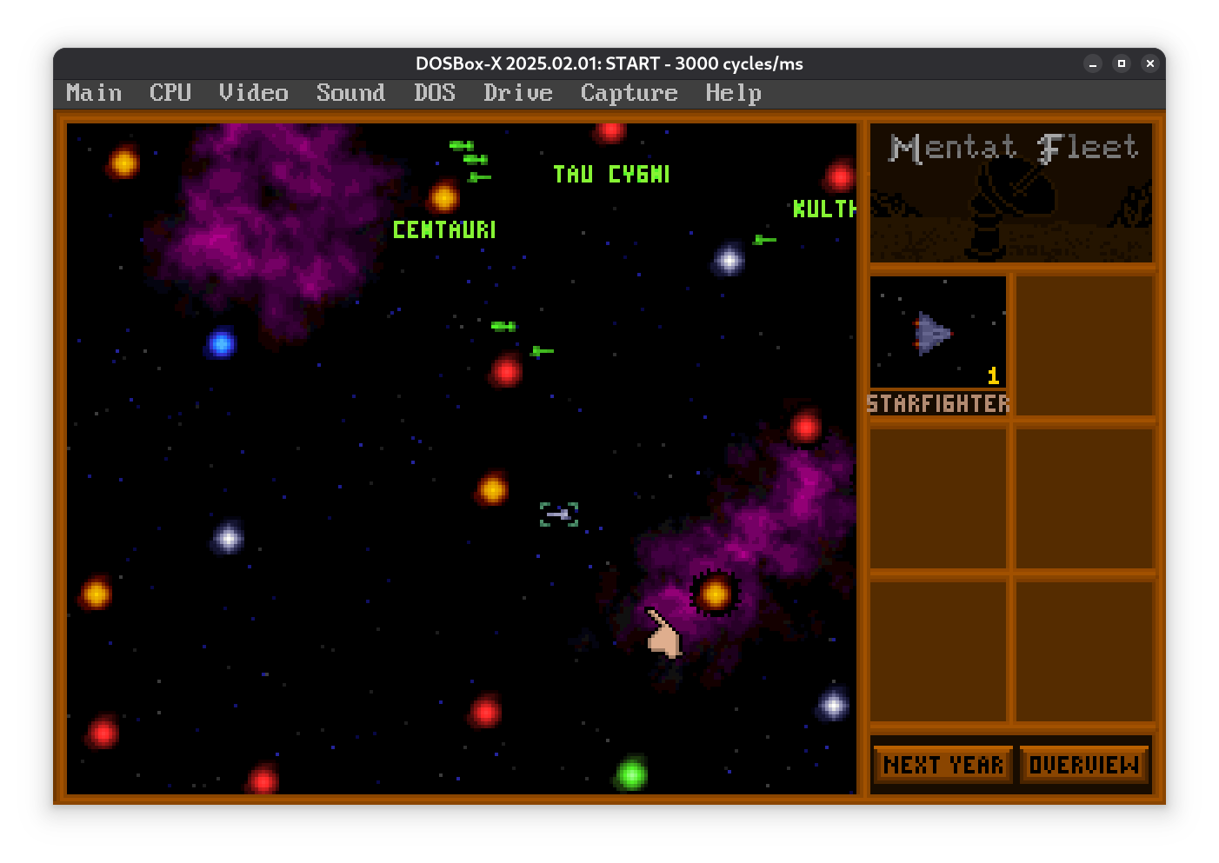Screen dimensions: 1219x863
Task: Select the bracketed gray ship on the map
Action: [x=558, y=514]
